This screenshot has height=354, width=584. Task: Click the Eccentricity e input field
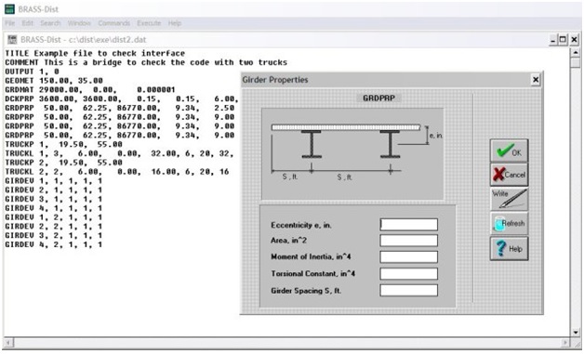408,225
